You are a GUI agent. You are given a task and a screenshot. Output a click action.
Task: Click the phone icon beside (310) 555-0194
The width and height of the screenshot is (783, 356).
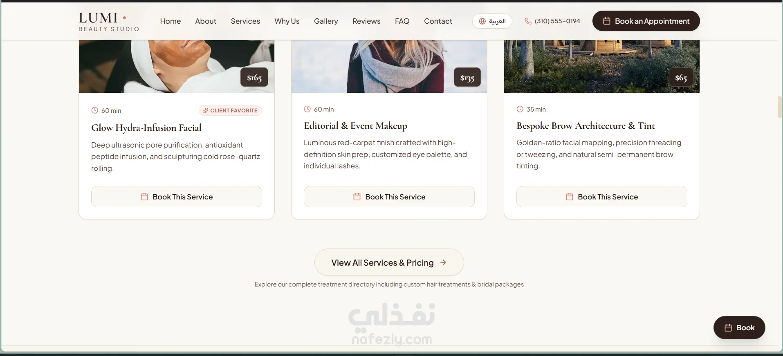pos(528,21)
